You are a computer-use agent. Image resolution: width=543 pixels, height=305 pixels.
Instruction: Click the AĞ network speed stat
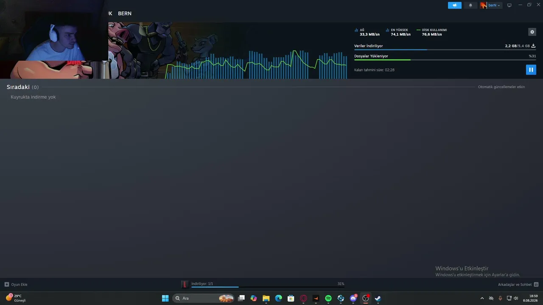click(367, 32)
